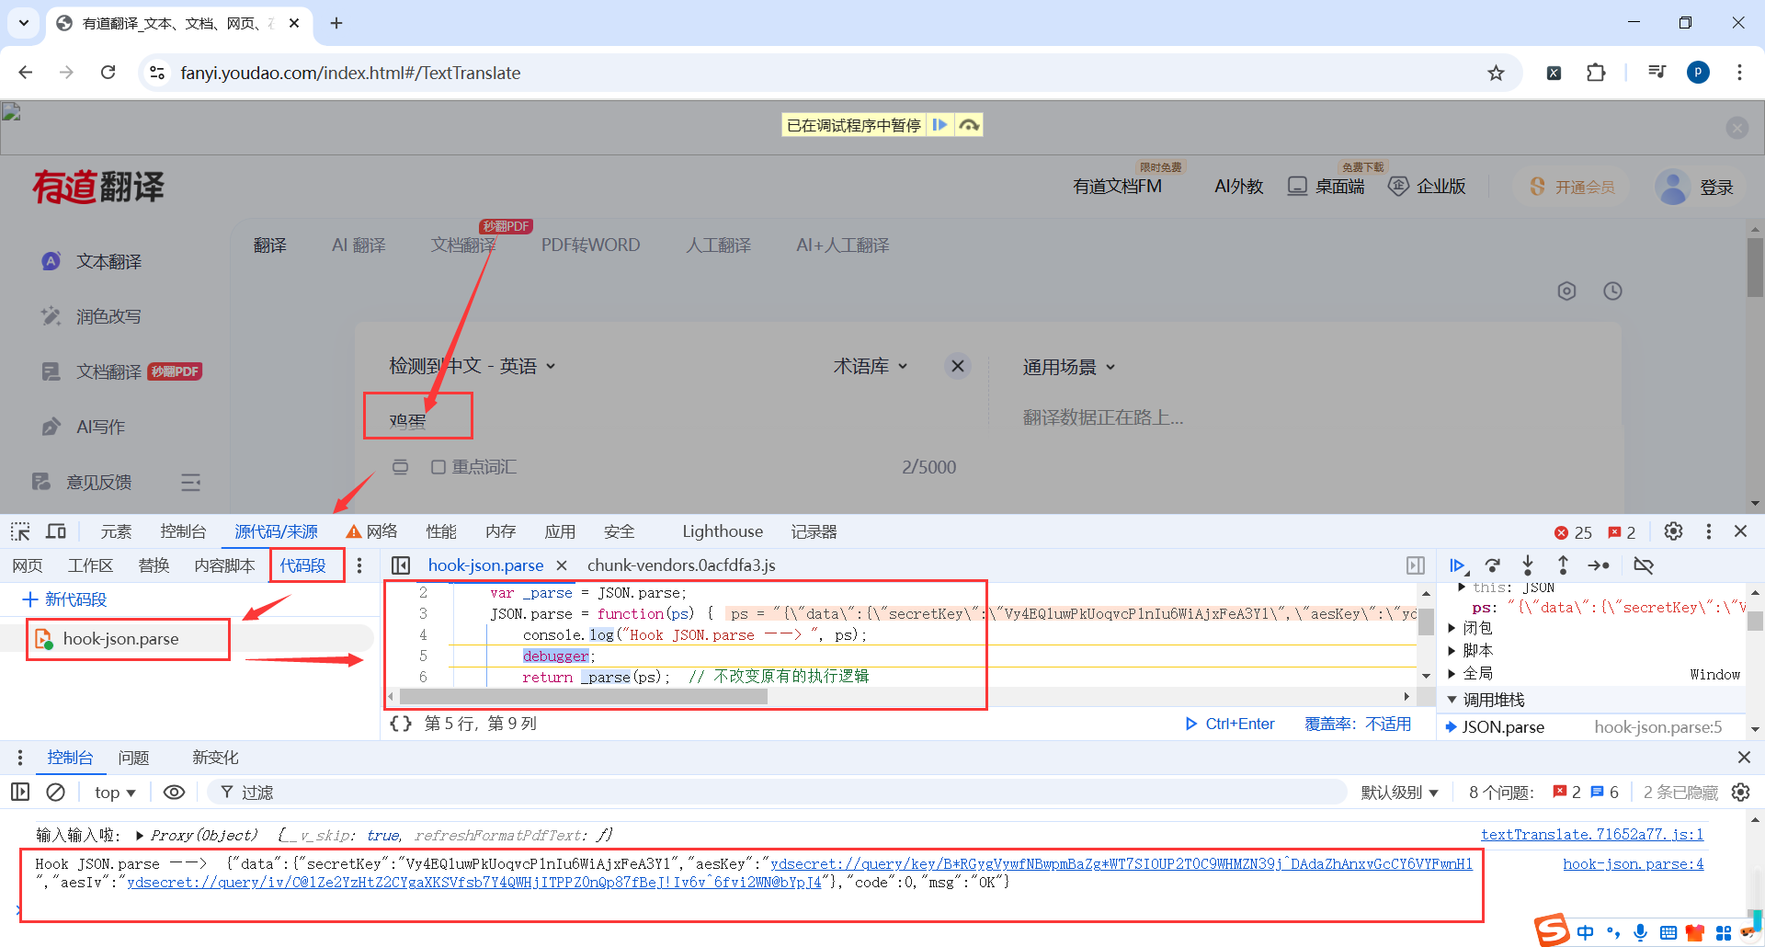Open the chunk-vendors.0acfdfa3.js editor tab
Screen dimensions: 1765x947
(681, 565)
